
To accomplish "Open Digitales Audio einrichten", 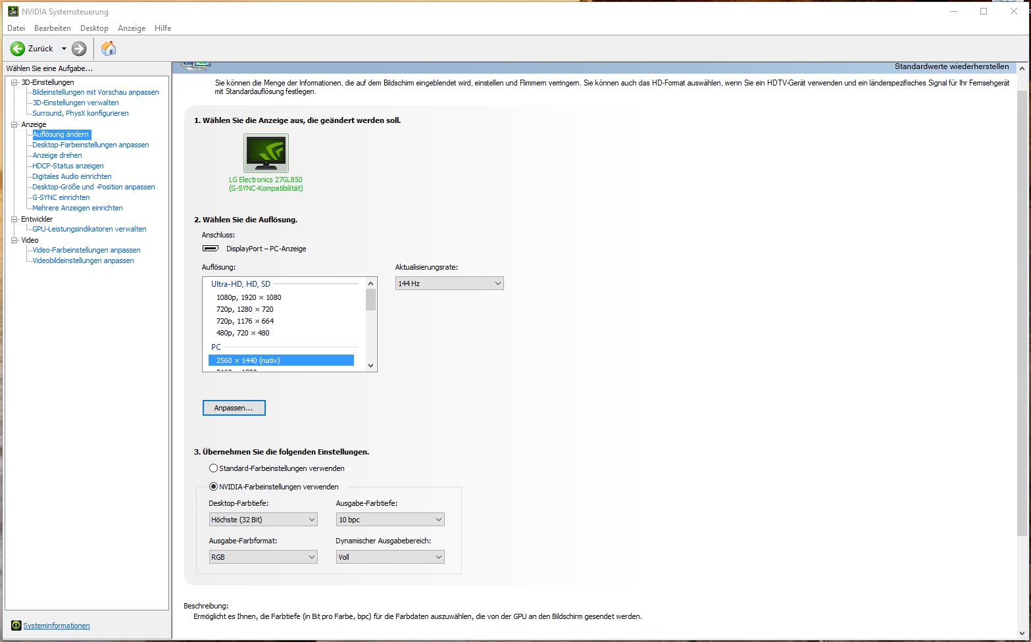I will click(72, 176).
